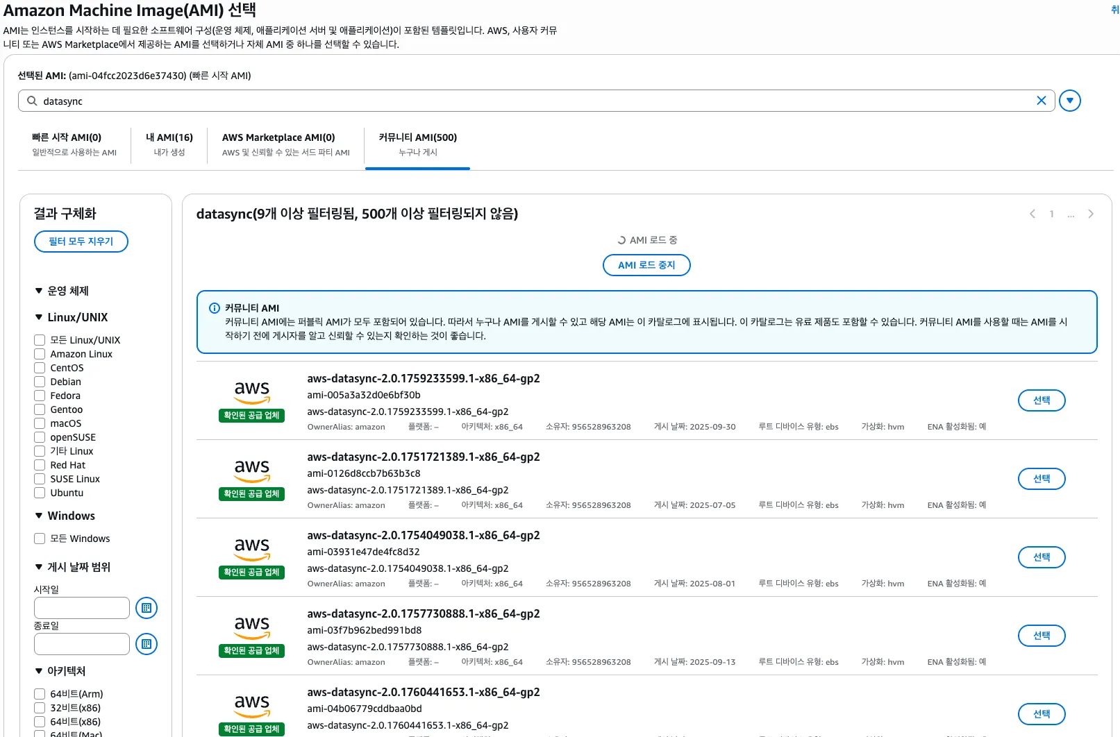Check the Ubuntu filter

pyautogui.click(x=40, y=493)
